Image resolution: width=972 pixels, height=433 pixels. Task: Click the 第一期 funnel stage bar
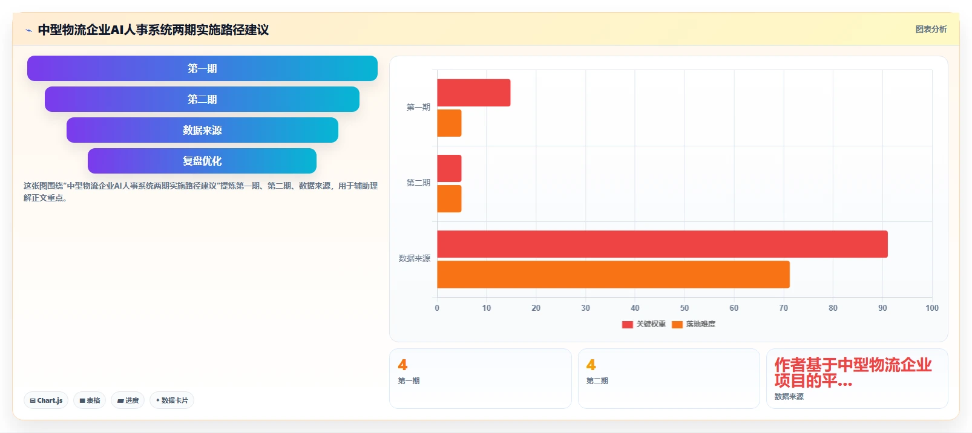202,68
